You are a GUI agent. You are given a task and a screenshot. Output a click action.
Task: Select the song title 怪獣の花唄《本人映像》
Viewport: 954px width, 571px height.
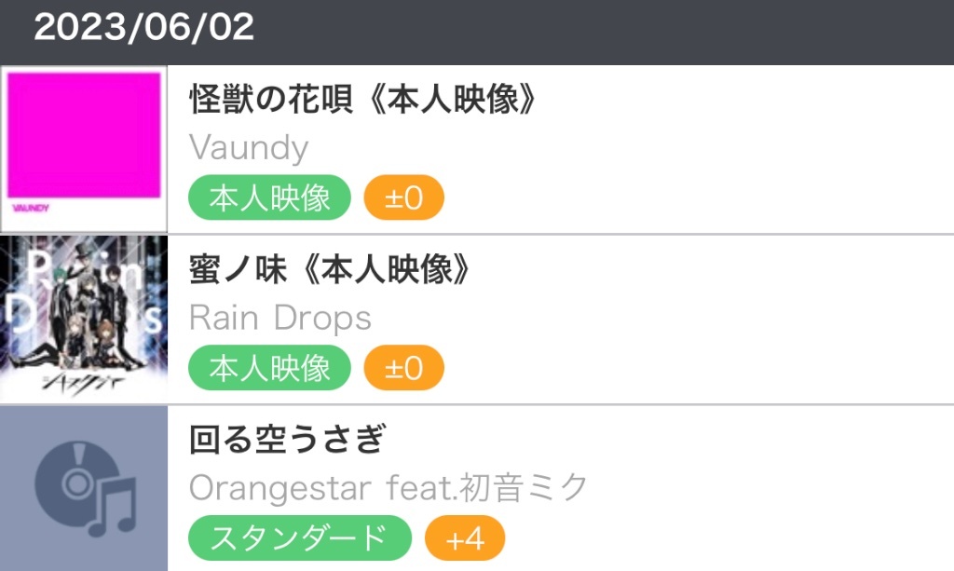362,99
